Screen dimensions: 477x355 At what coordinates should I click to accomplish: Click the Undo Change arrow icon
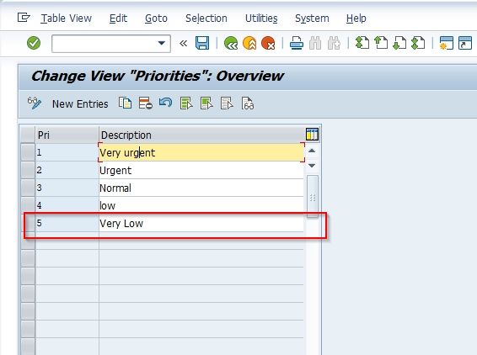(x=165, y=103)
